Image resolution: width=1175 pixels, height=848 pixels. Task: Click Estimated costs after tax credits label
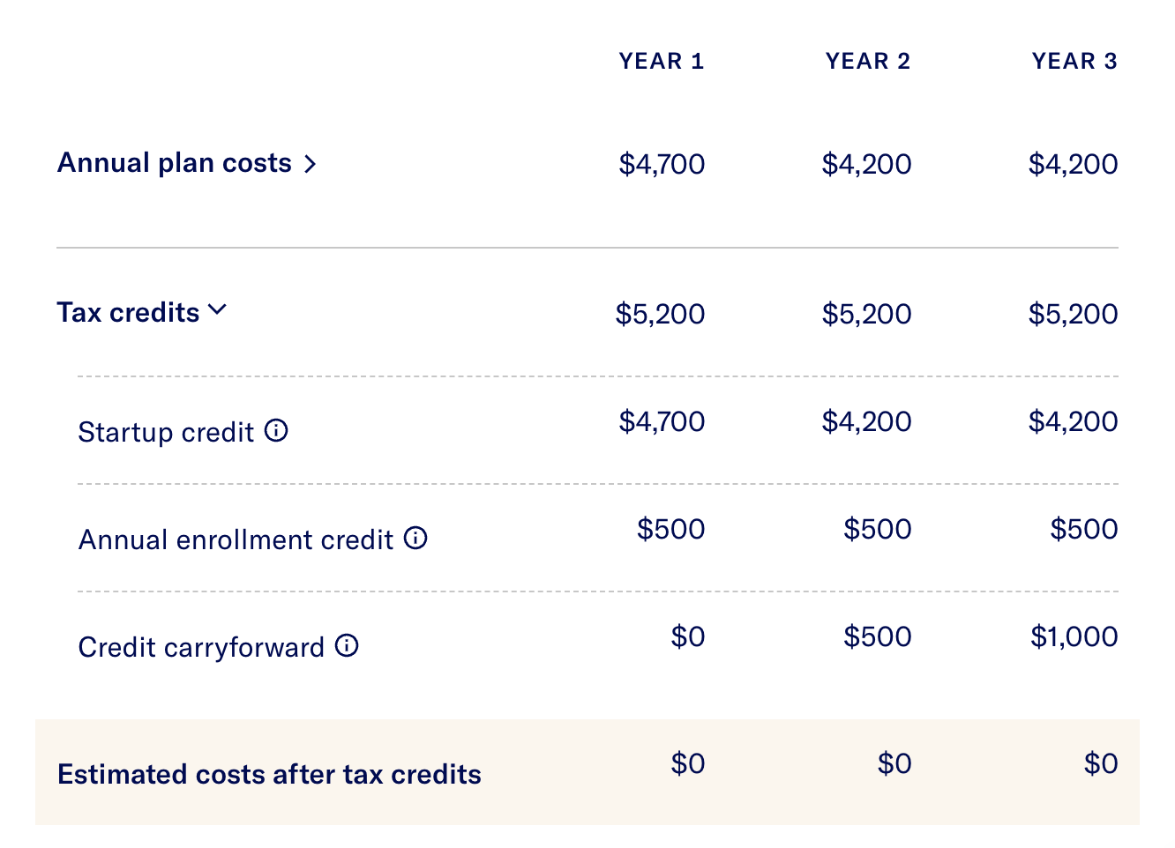(269, 774)
